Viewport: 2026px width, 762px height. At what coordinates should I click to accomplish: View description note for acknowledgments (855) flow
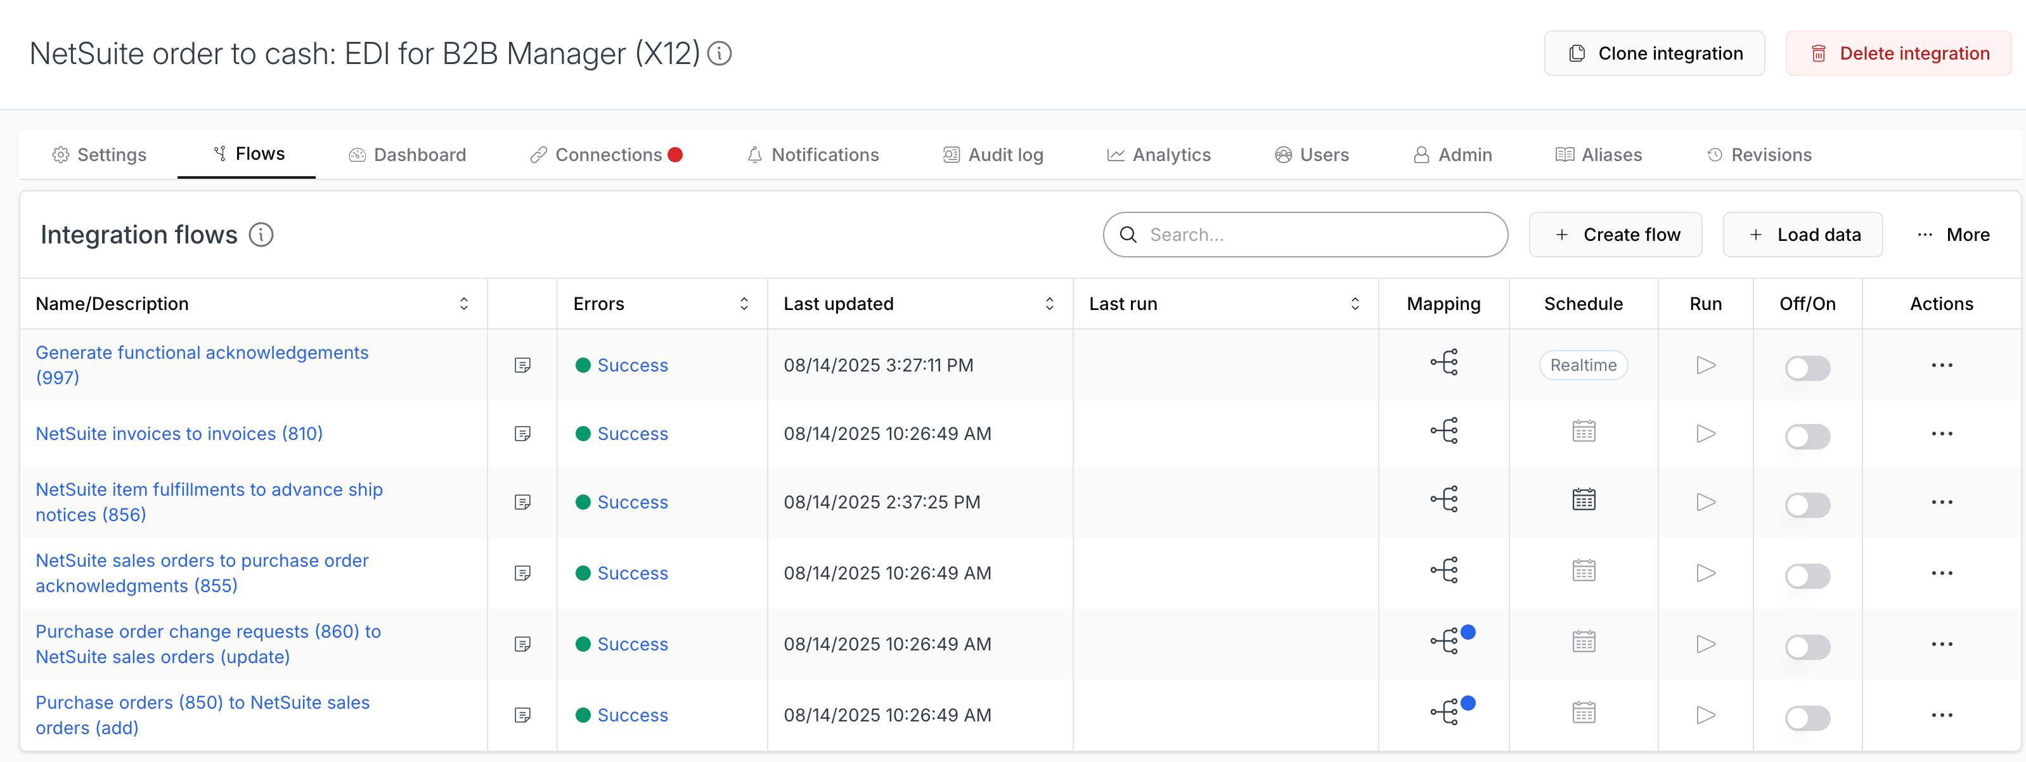[x=522, y=572]
